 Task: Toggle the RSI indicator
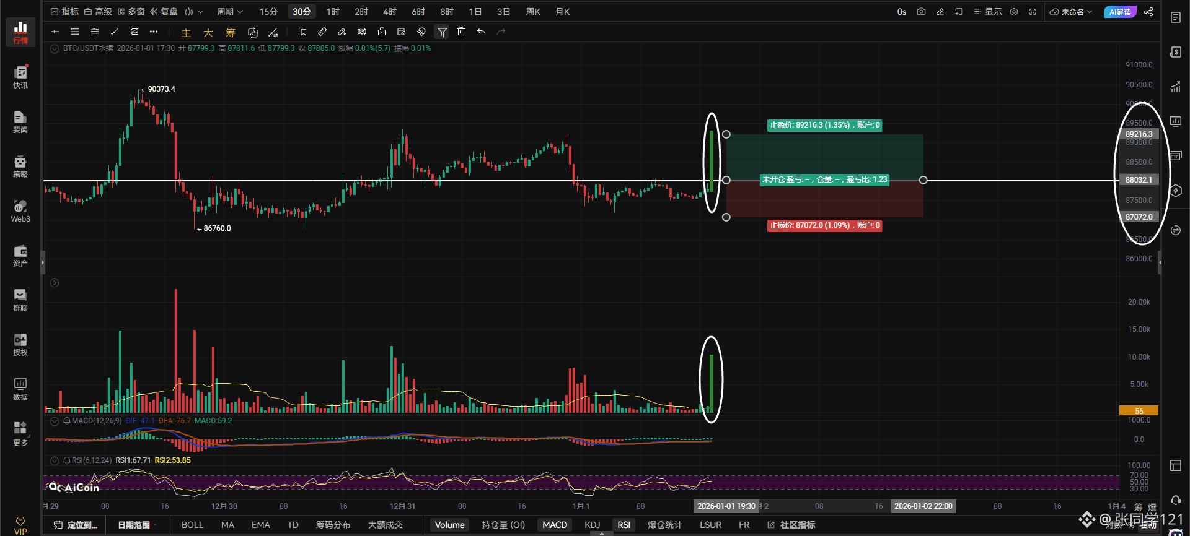[624, 525]
